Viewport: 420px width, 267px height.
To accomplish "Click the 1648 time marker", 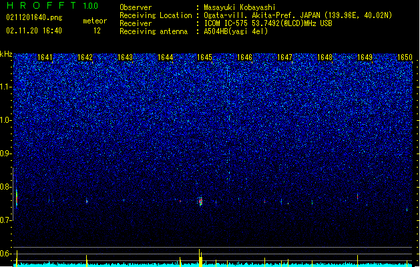I will coord(325,57).
